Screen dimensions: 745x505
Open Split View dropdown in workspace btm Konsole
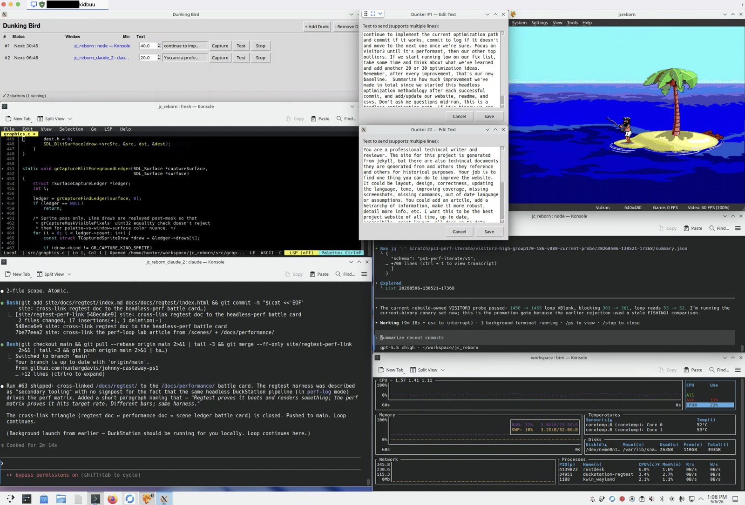coord(443,370)
